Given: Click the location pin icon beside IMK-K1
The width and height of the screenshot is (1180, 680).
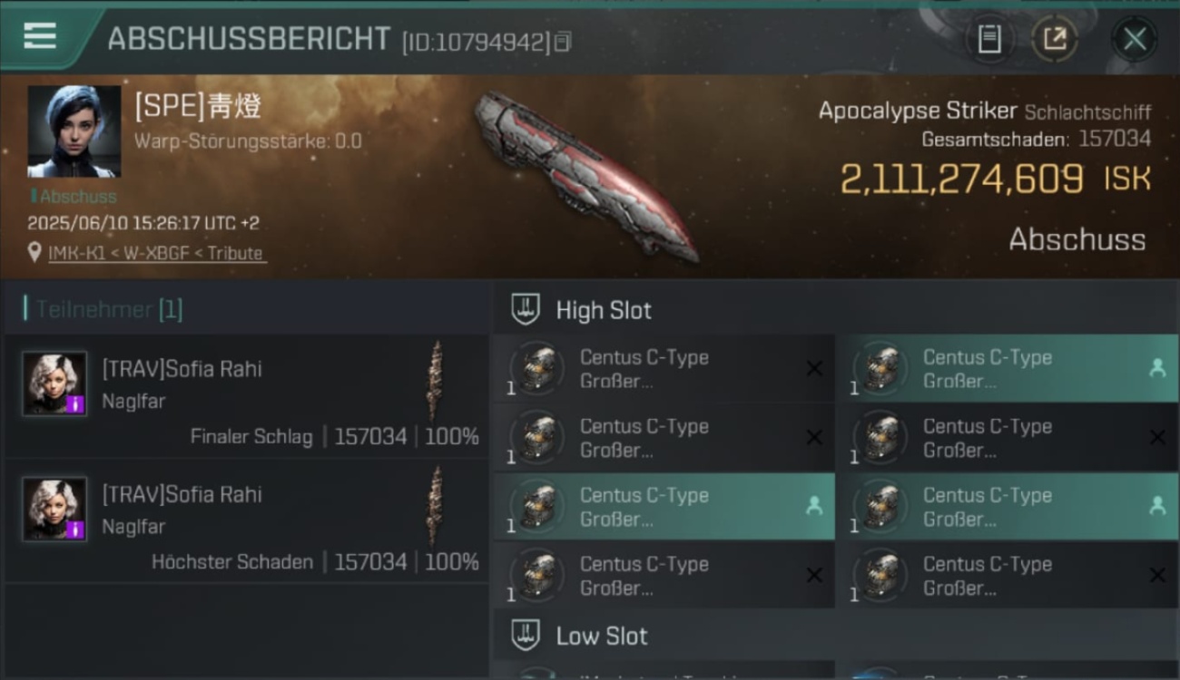Looking at the screenshot, I should coord(34,252).
